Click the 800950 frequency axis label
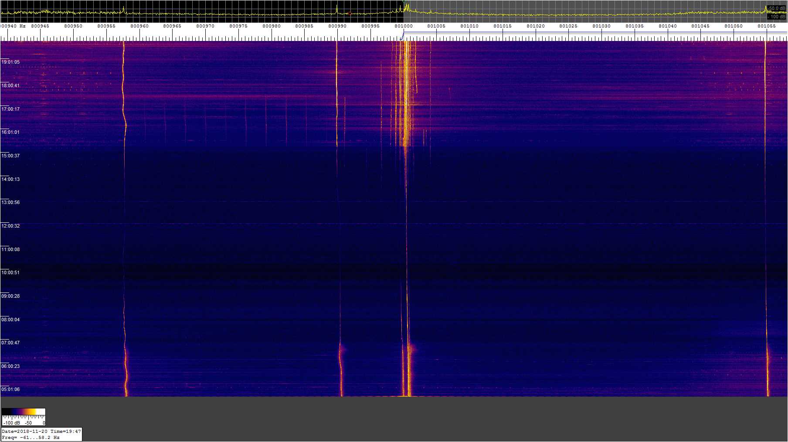 tap(73, 26)
